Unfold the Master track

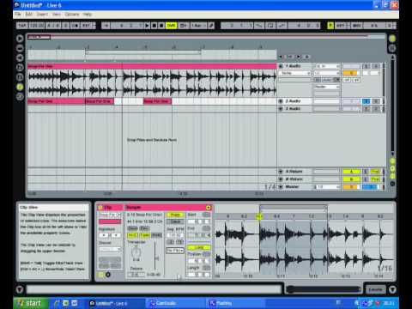(281, 186)
